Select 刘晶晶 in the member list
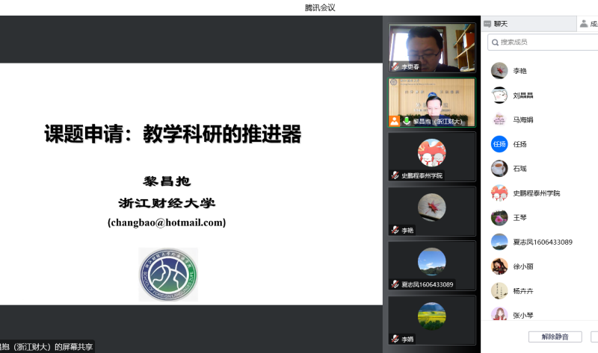The width and height of the screenshot is (598, 353). click(x=523, y=96)
